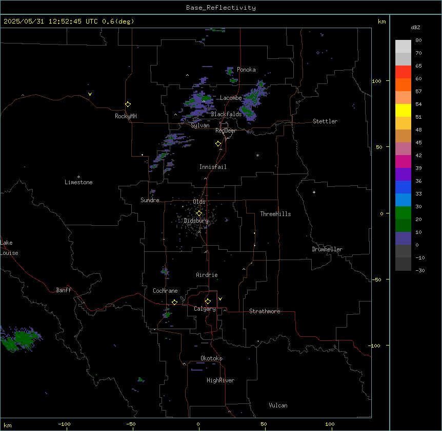Click the Drumheller label
This screenshot has height=431, width=442.
point(327,249)
